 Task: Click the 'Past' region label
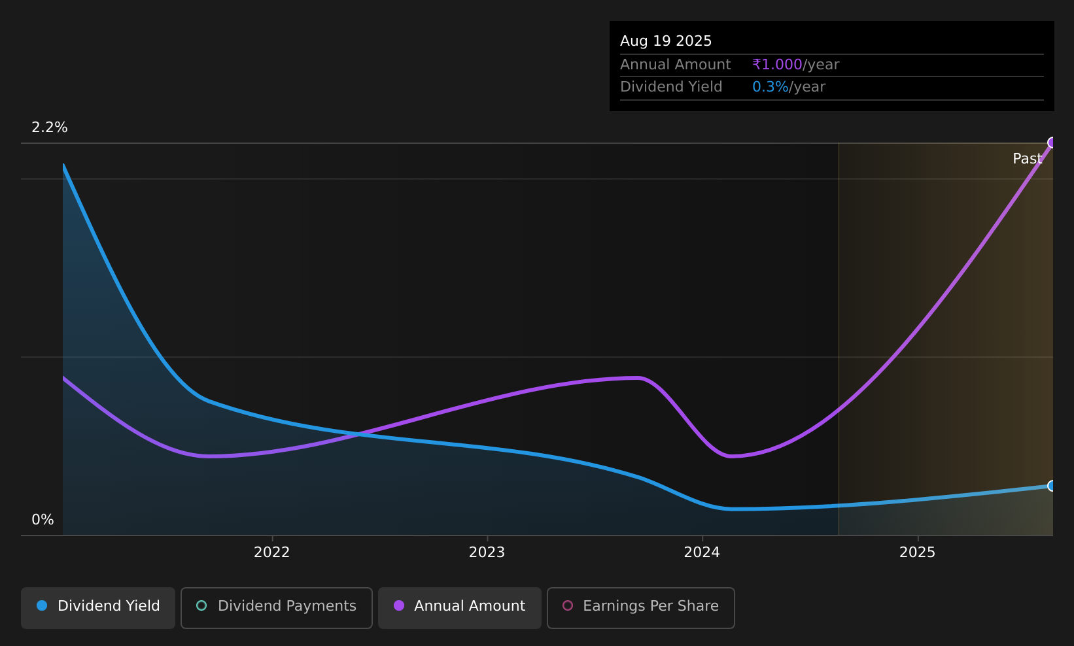pos(1027,159)
